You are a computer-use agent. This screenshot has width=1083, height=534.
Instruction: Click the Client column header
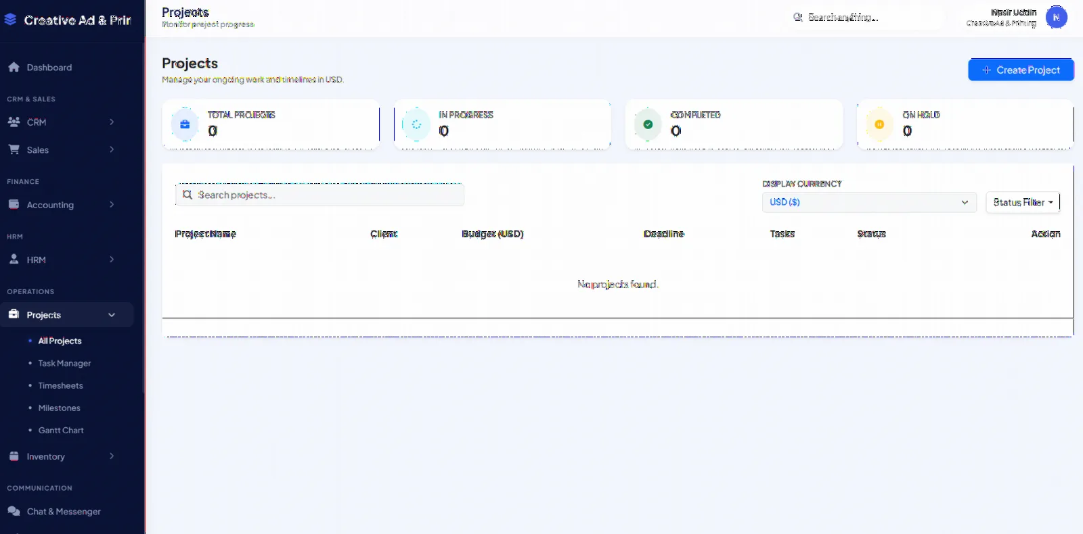pyautogui.click(x=384, y=234)
